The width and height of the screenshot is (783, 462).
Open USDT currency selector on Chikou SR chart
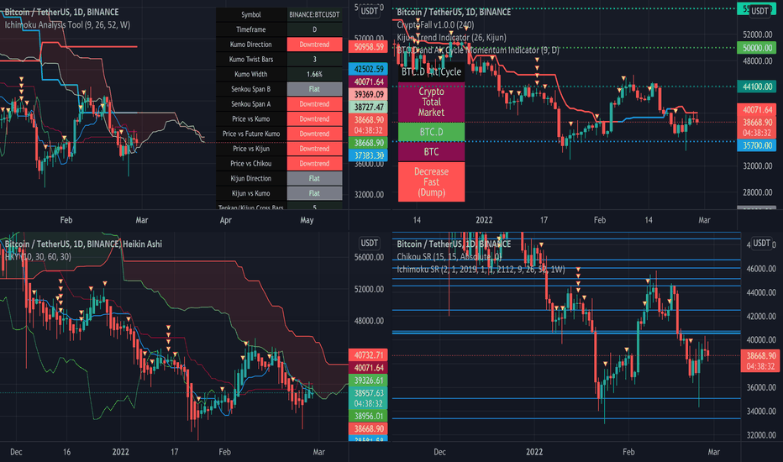click(x=761, y=244)
